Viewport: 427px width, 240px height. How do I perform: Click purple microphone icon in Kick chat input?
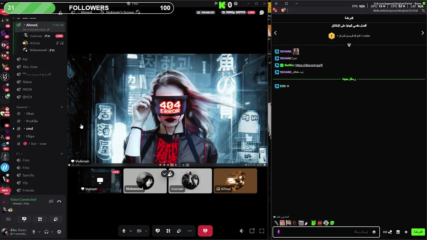pos(279,232)
